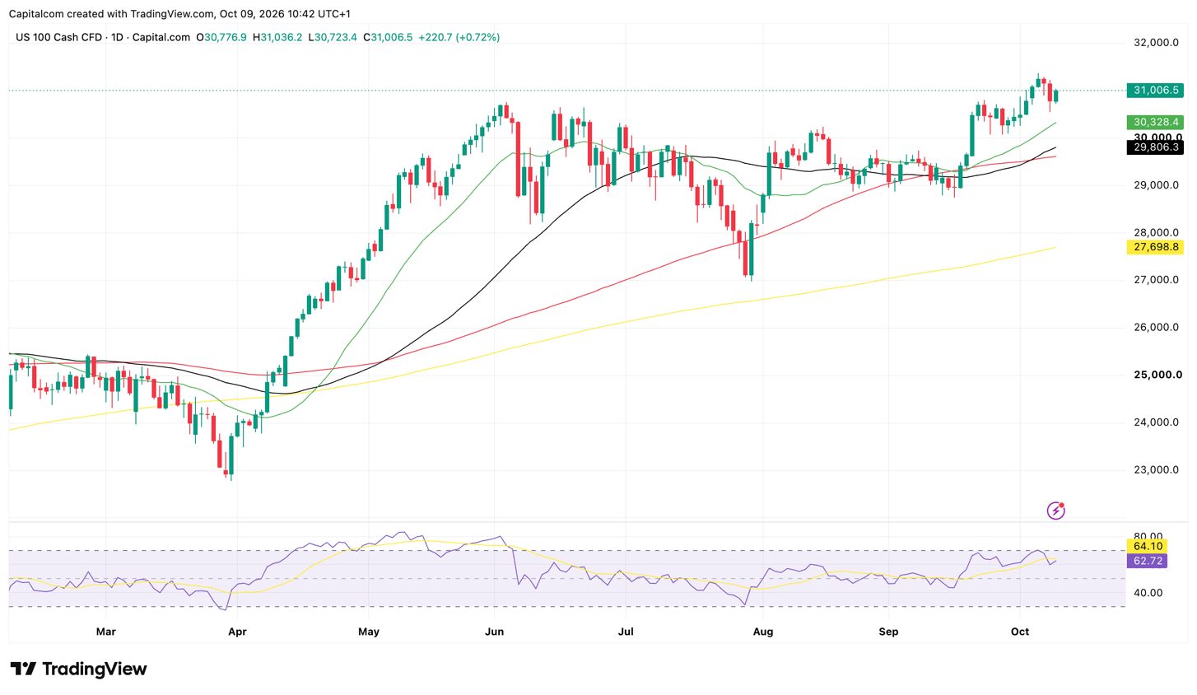Click the "Capitalcom created with TradingView.com" caption
Viewport: 1197px width, 695px height.
click(x=111, y=14)
